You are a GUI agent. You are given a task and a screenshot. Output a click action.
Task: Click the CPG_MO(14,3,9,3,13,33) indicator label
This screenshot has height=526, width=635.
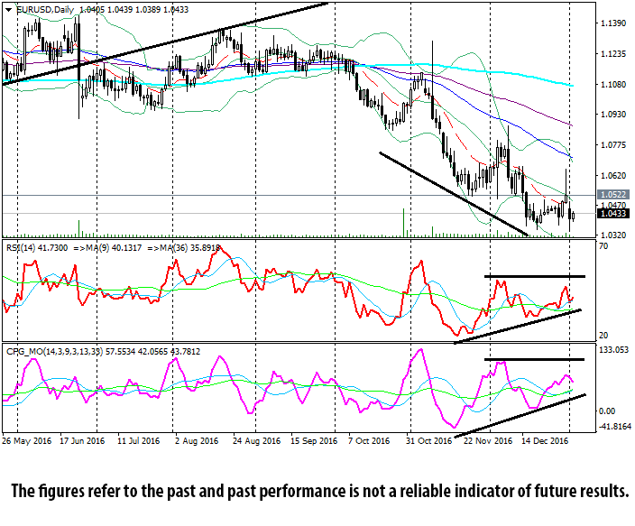coord(54,351)
